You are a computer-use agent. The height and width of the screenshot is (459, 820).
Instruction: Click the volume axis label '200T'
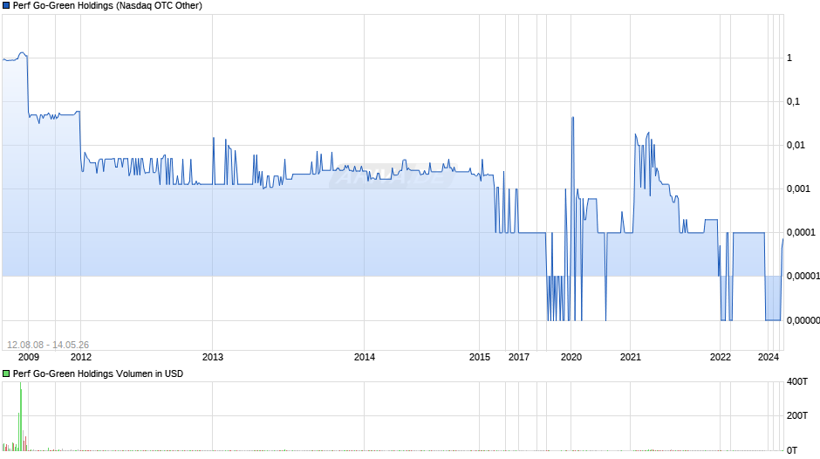tap(797, 416)
